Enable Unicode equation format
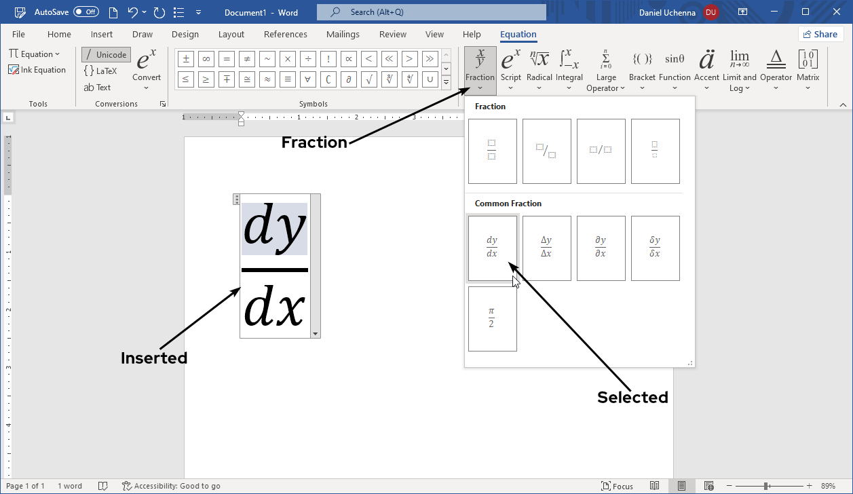 (105, 54)
